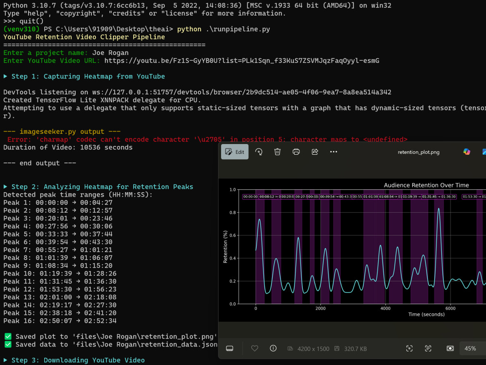Click the fit-to-window zoom icon

(x=450, y=348)
